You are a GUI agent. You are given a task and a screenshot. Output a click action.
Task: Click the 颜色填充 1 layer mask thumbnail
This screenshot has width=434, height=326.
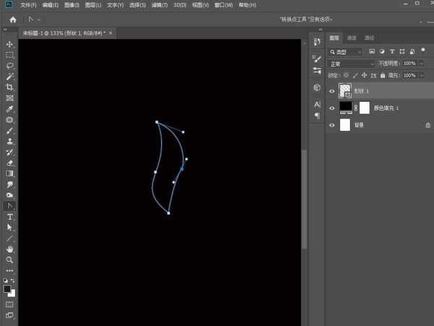tap(365, 108)
